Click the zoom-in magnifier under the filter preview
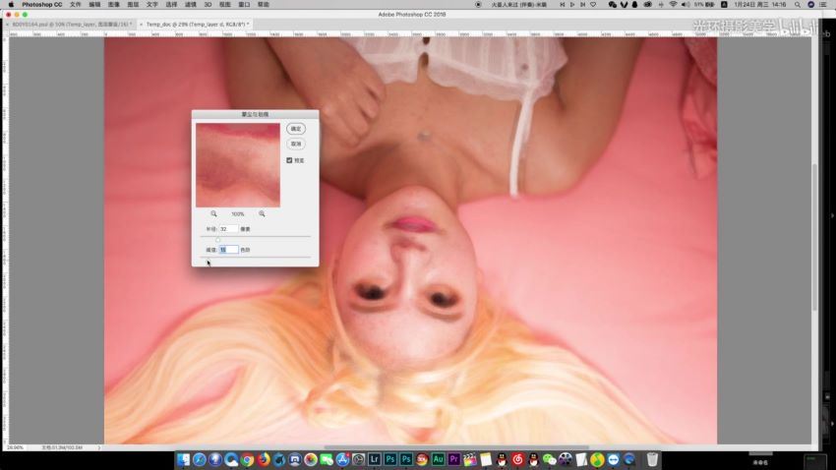Viewport: 836px width, 470px height. (x=262, y=213)
